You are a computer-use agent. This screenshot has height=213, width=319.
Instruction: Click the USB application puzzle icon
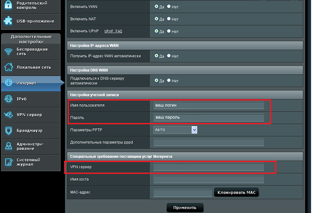[8, 21]
